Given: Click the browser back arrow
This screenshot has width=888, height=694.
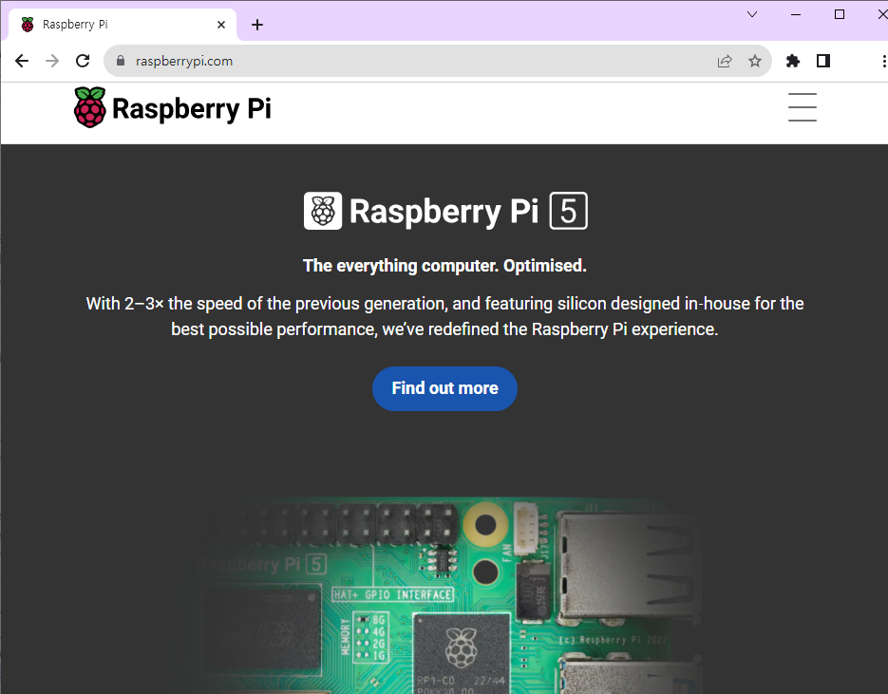Looking at the screenshot, I should (x=22, y=61).
